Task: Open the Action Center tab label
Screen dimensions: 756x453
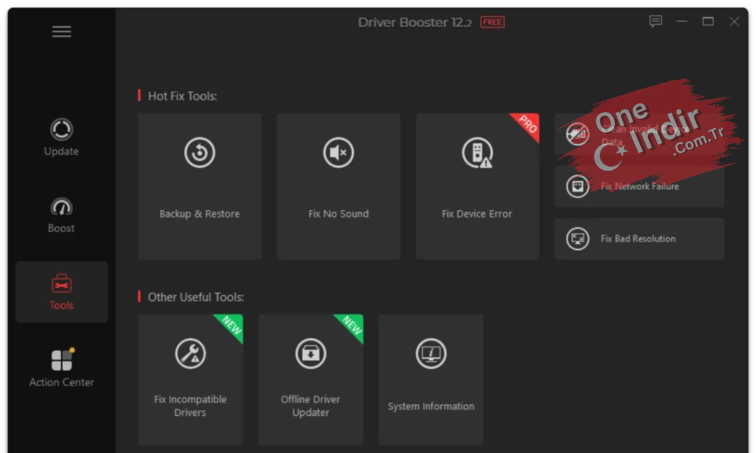Action: [x=62, y=382]
